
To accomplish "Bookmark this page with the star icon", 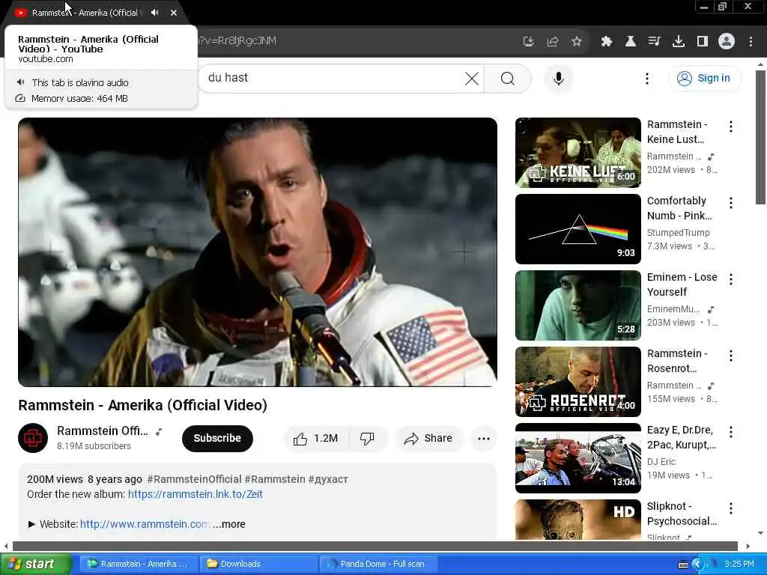I will click(577, 42).
